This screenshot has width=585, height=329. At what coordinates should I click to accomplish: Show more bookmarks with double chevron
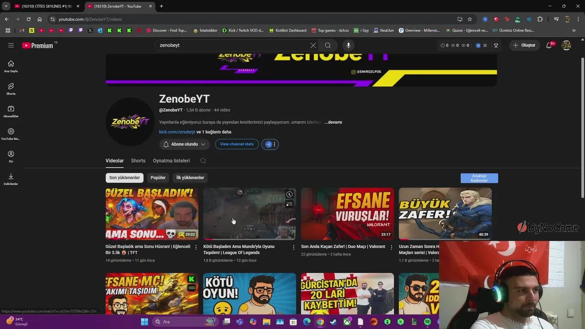coord(574,31)
